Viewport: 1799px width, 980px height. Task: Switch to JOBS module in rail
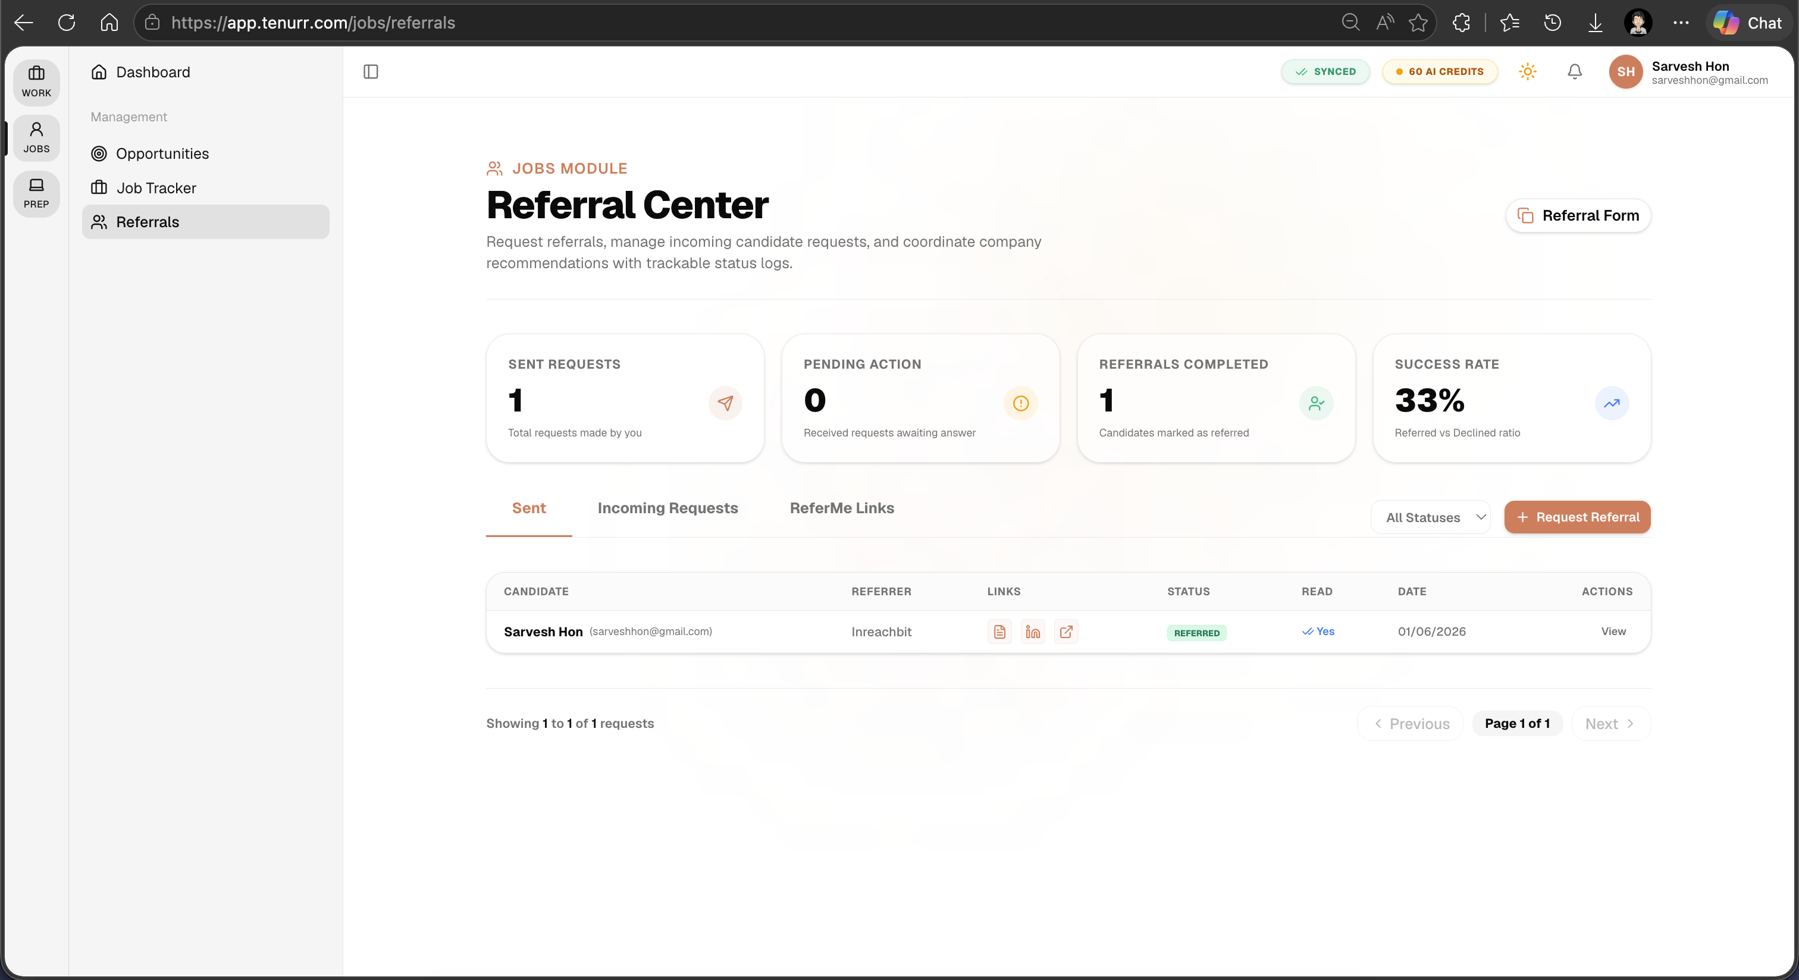click(36, 137)
